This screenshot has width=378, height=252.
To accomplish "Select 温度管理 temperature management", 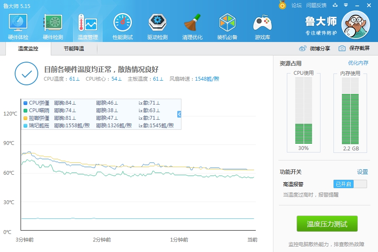I will click(x=88, y=27).
